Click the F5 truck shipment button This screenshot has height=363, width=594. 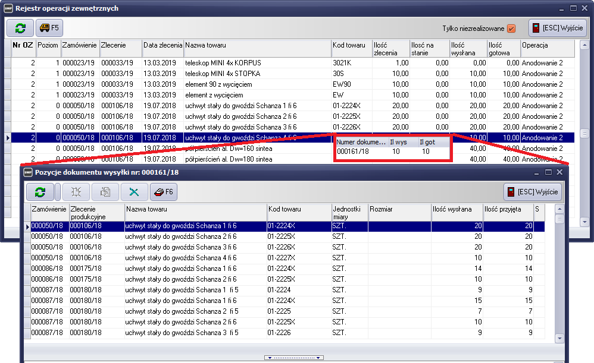[49, 28]
